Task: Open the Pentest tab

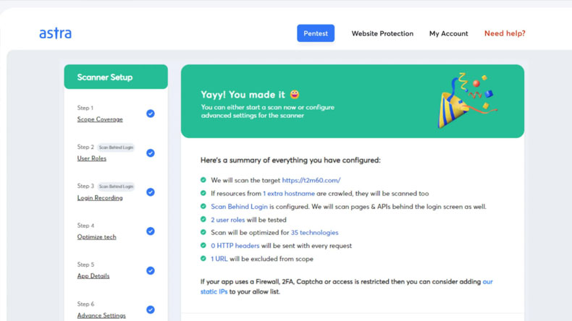Action: pos(316,33)
